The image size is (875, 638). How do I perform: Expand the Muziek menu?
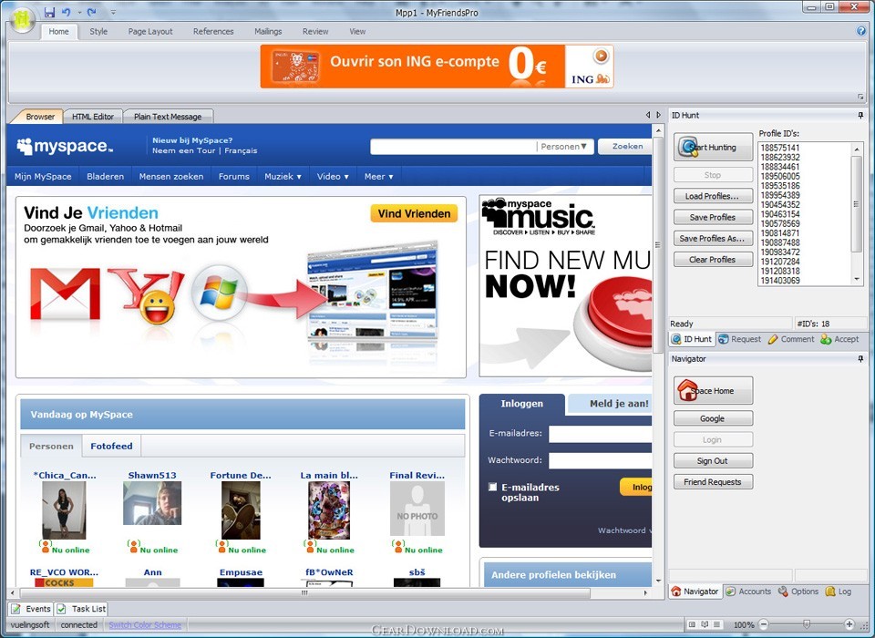click(x=283, y=177)
